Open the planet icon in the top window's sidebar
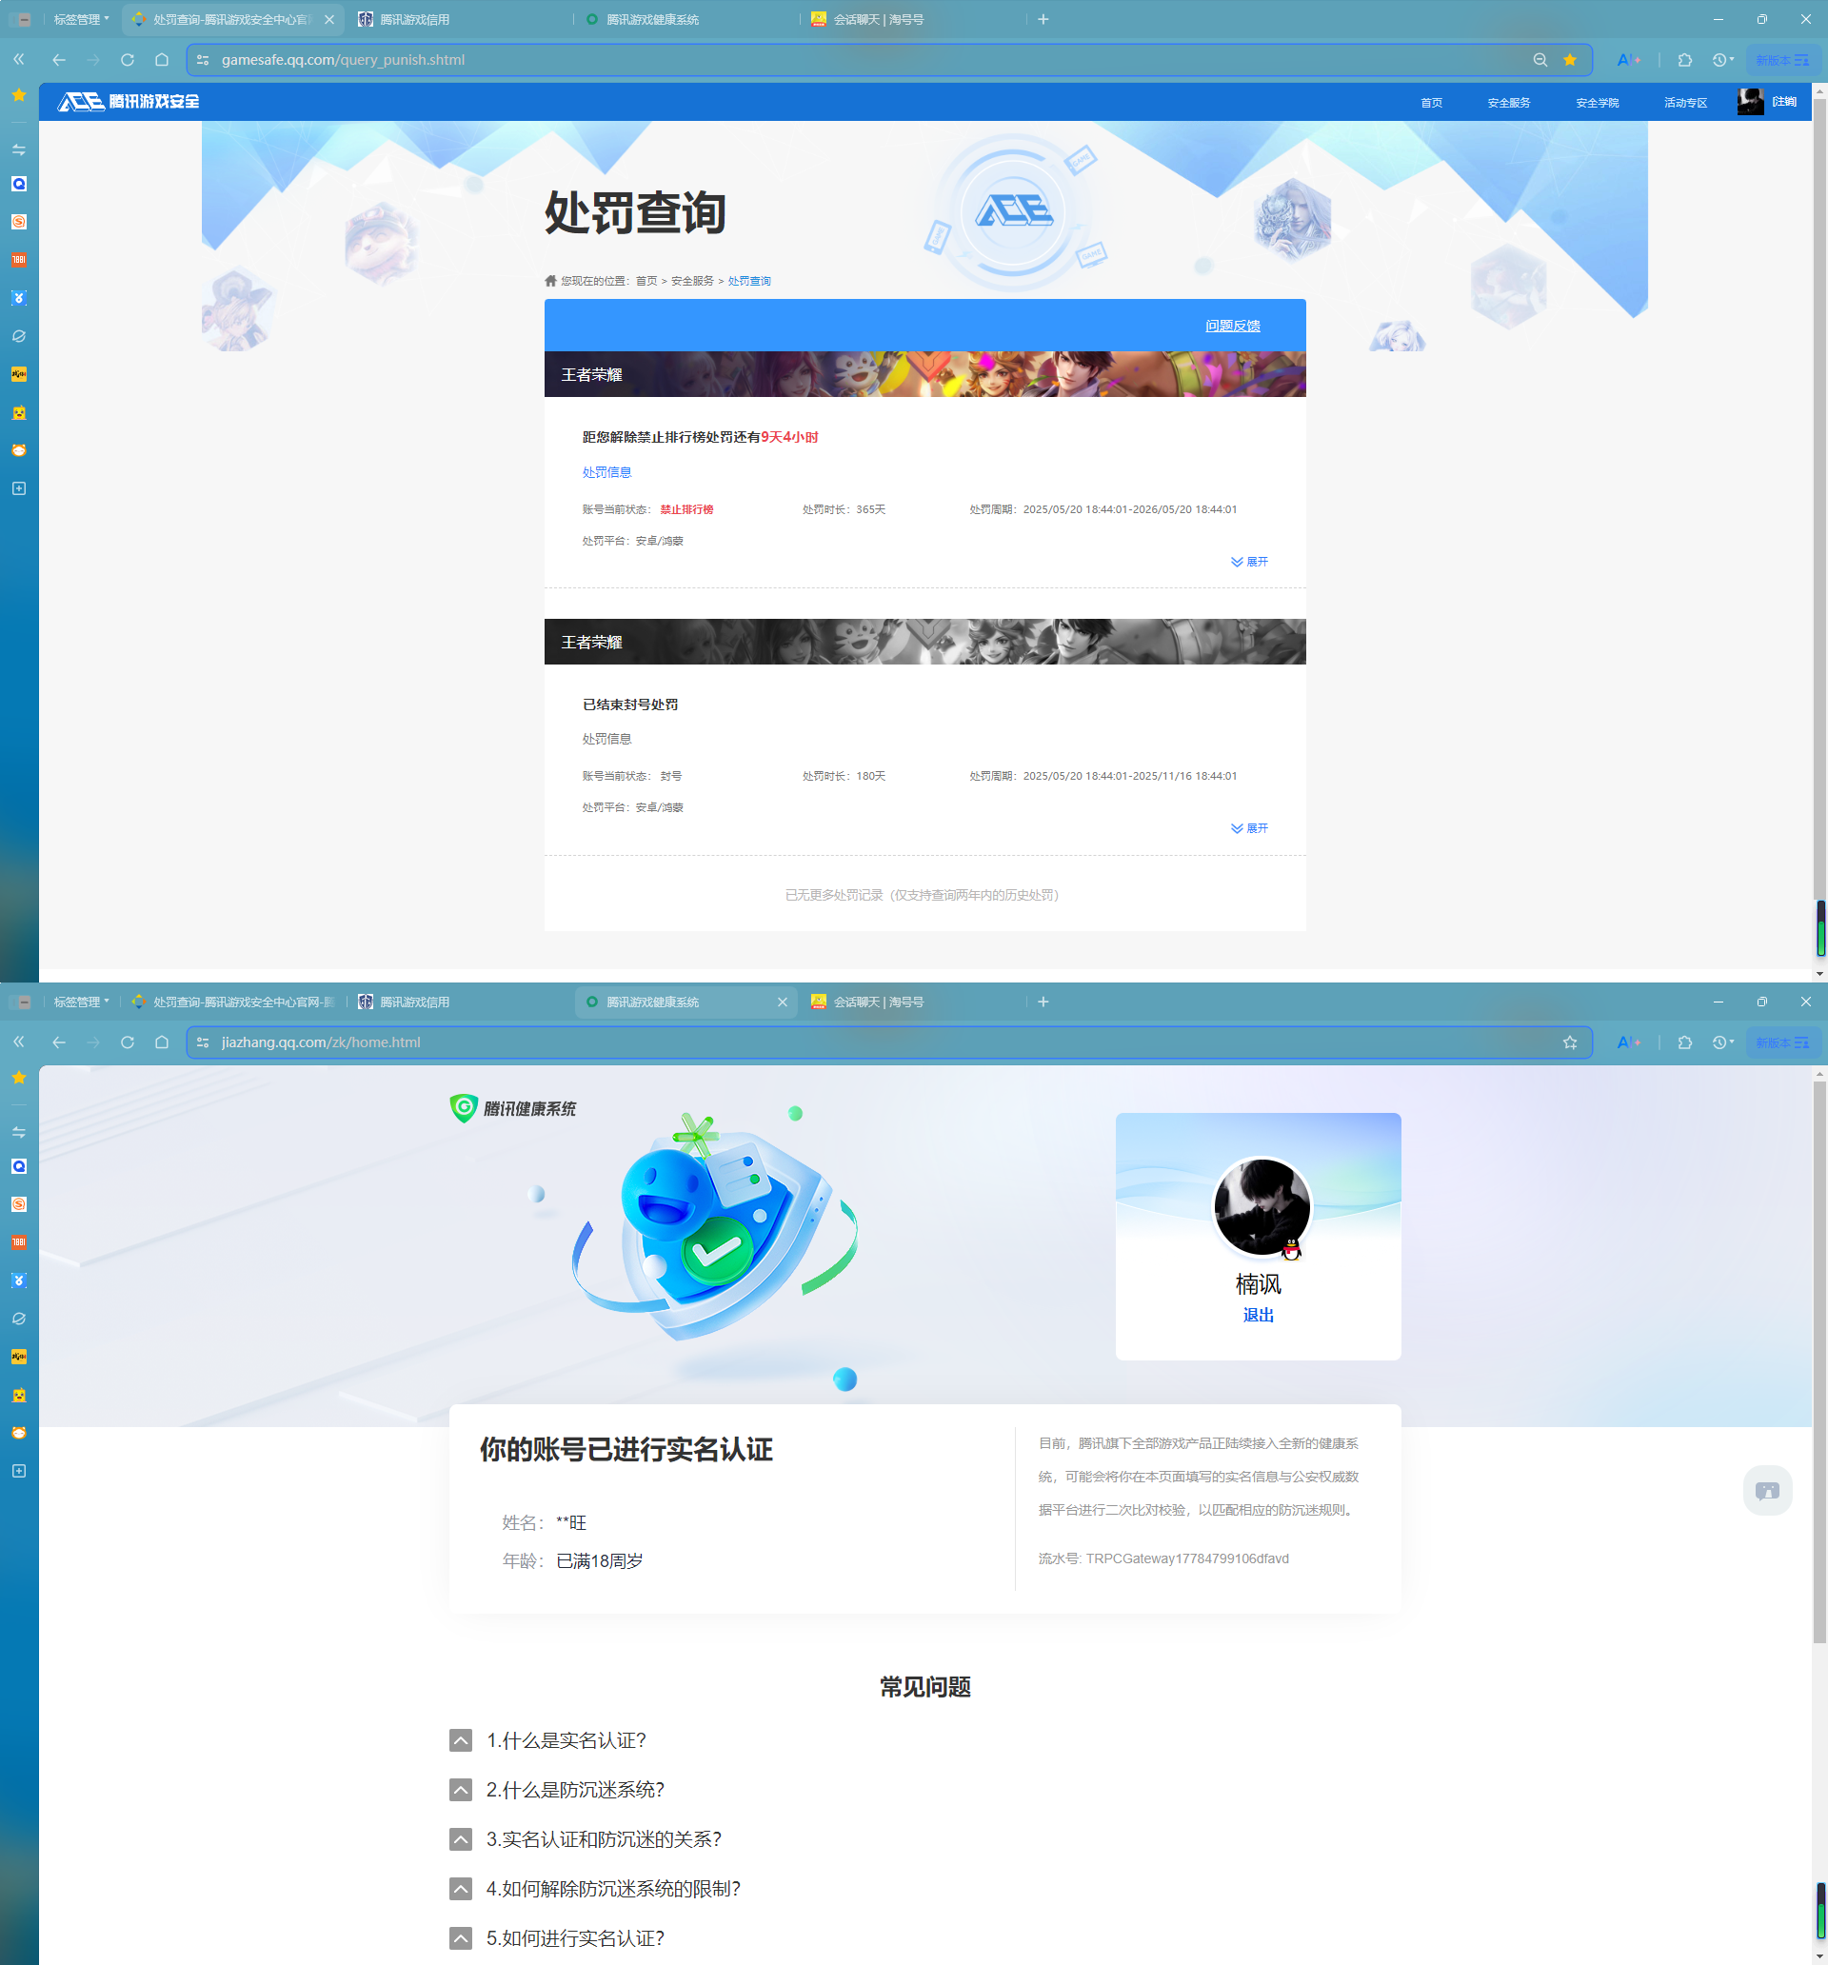The height and width of the screenshot is (1965, 1828). (x=19, y=336)
